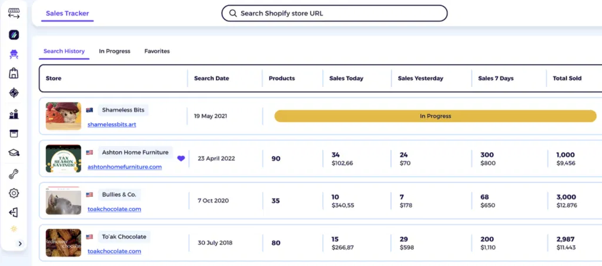The width and height of the screenshot is (602, 266).
Task: Open the Bullies & Co. dog thumbnail
Action: 63,200
